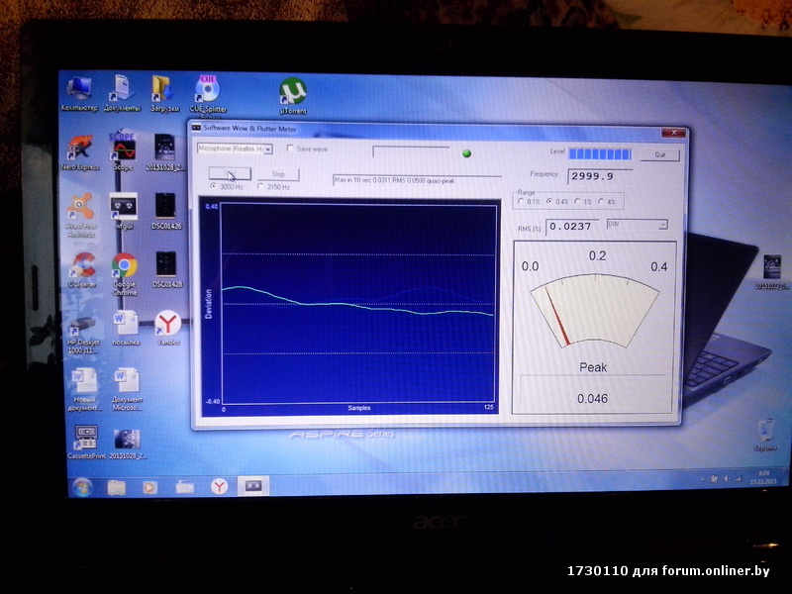Open the µTorrent desktop shortcut

[292, 93]
